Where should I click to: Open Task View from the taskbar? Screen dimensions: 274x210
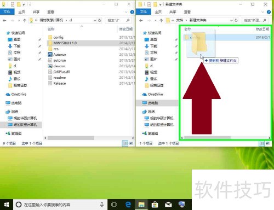pyautogui.click(x=114, y=205)
